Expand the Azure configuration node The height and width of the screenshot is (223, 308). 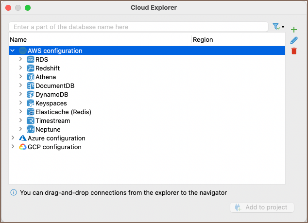click(x=13, y=138)
